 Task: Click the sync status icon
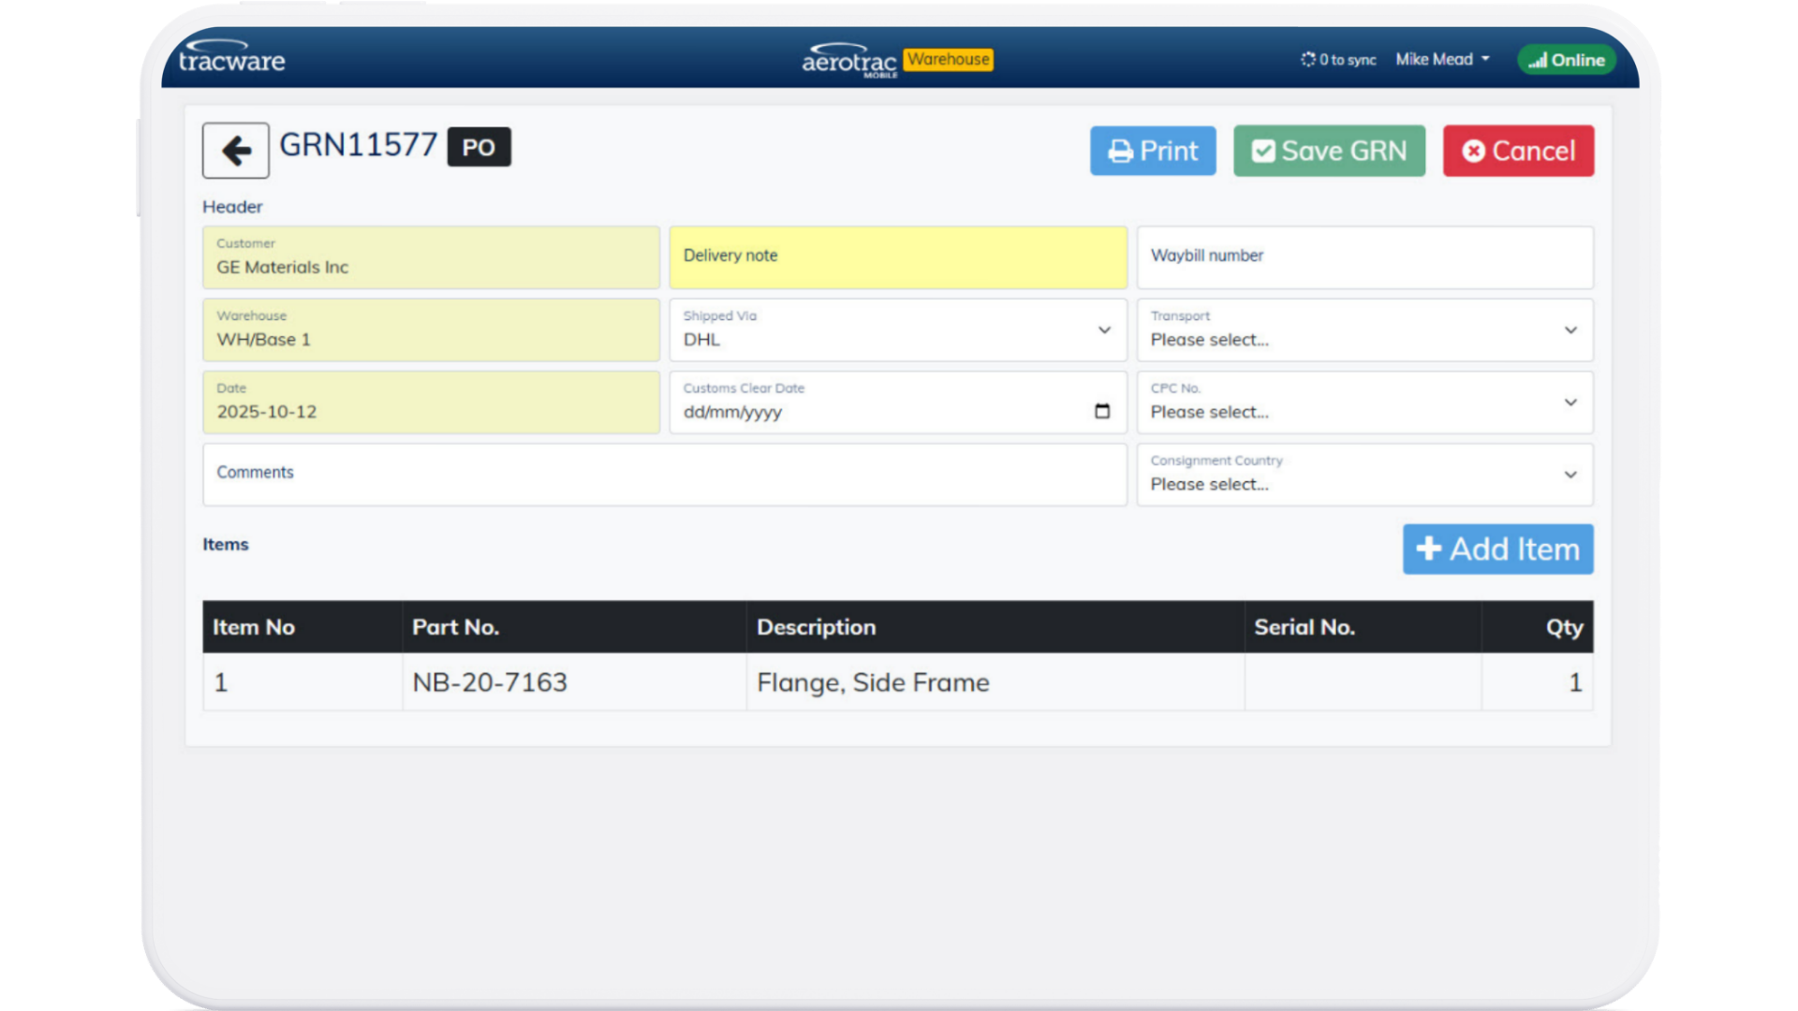[1307, 59]
